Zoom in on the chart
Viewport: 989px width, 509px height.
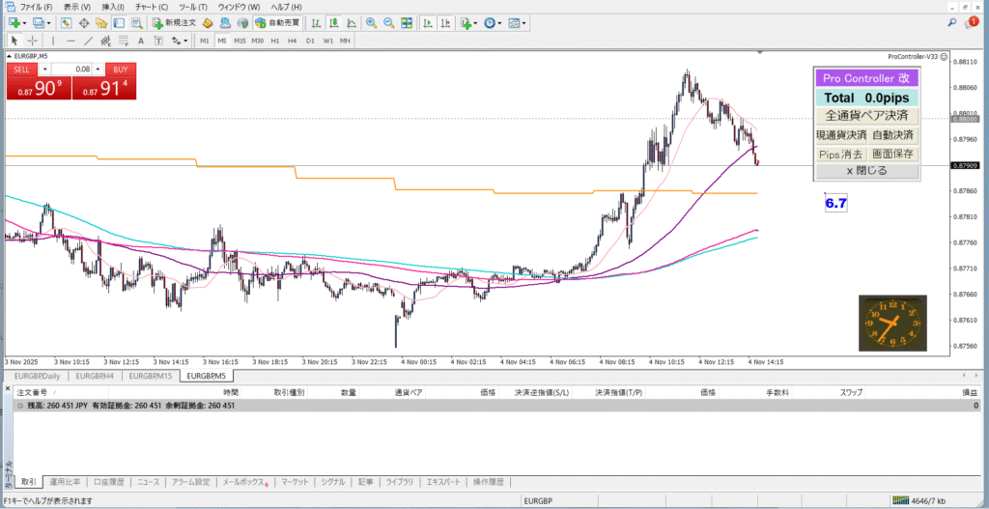coord(371,22)
